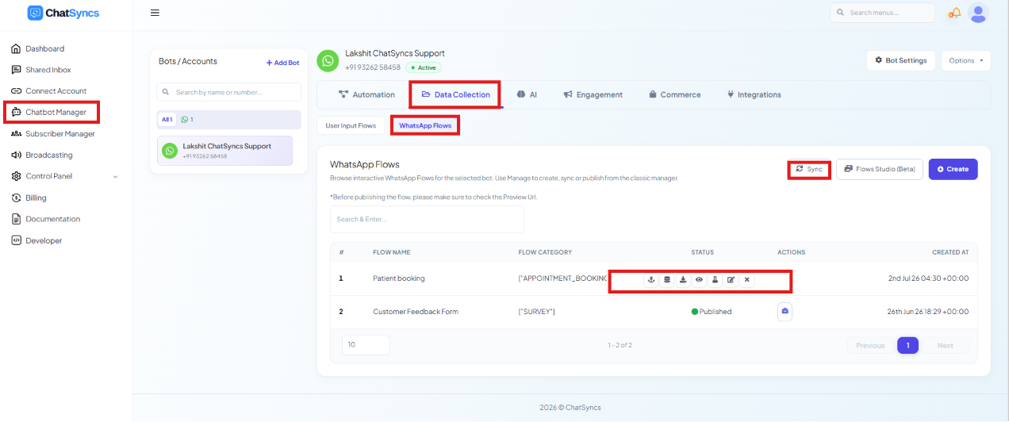1009x422 pixels.
Task: Click the ChatSyncs logo
Action: [x=63, y=13]
